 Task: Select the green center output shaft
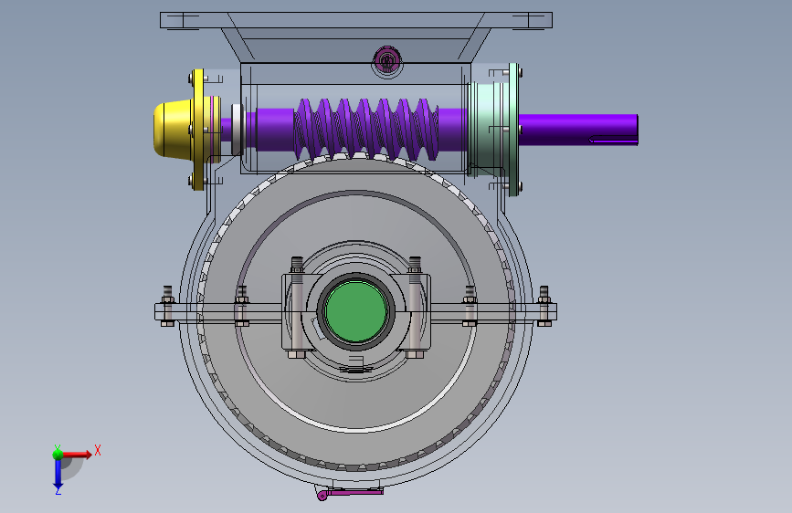[356, 311]
